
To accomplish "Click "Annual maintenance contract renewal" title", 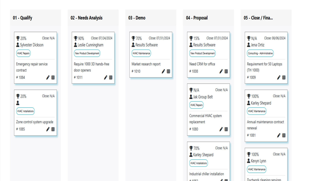I will pos(265,125).
